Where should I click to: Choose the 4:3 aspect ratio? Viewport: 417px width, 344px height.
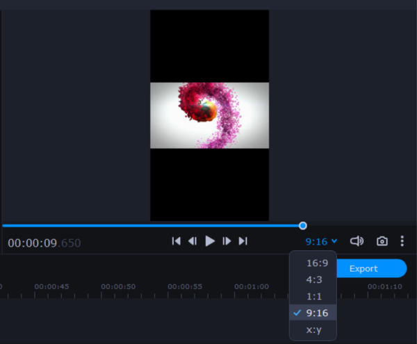click(314, 279)
